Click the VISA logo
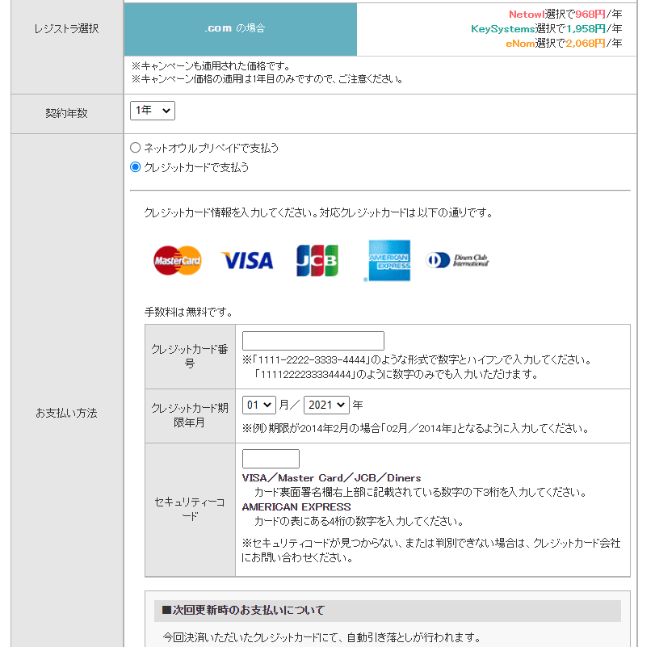 [x=247, y=261]
